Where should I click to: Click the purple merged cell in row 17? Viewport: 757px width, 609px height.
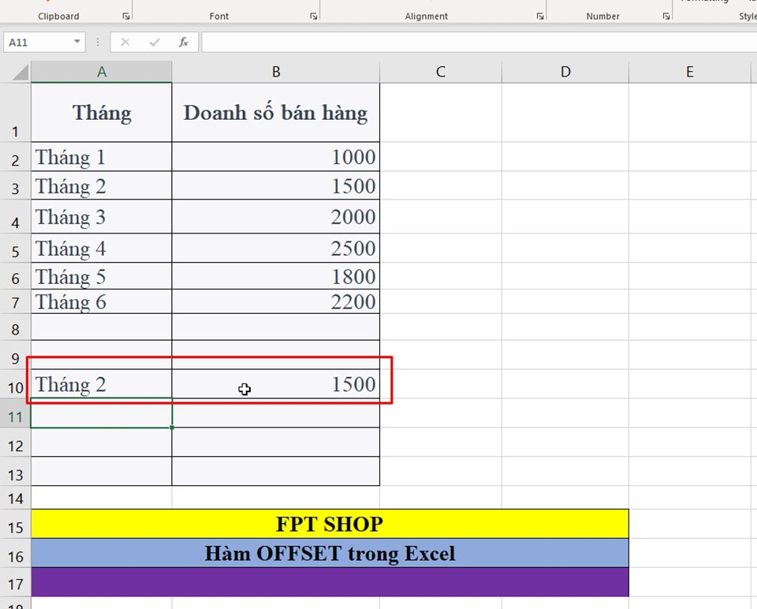pyautogui.click(x=330, y=582)
